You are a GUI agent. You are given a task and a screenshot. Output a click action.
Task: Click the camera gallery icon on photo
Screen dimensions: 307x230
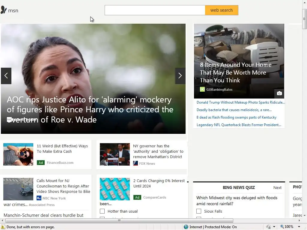(279, 93)
